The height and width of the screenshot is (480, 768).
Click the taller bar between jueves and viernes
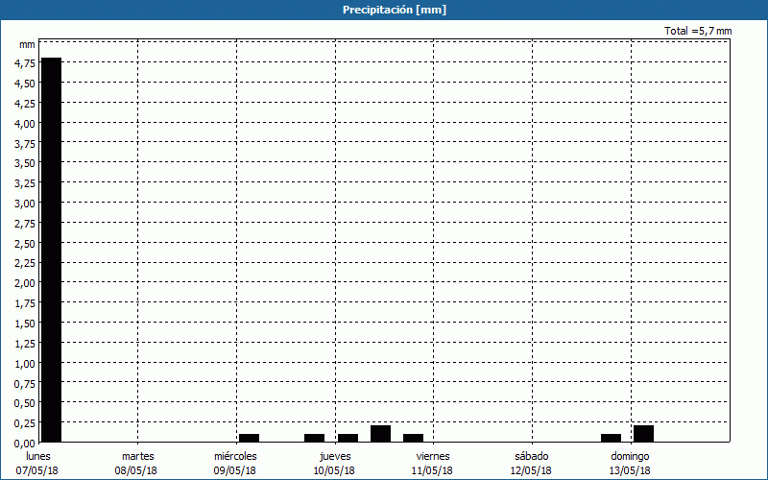tap(380, 434)
